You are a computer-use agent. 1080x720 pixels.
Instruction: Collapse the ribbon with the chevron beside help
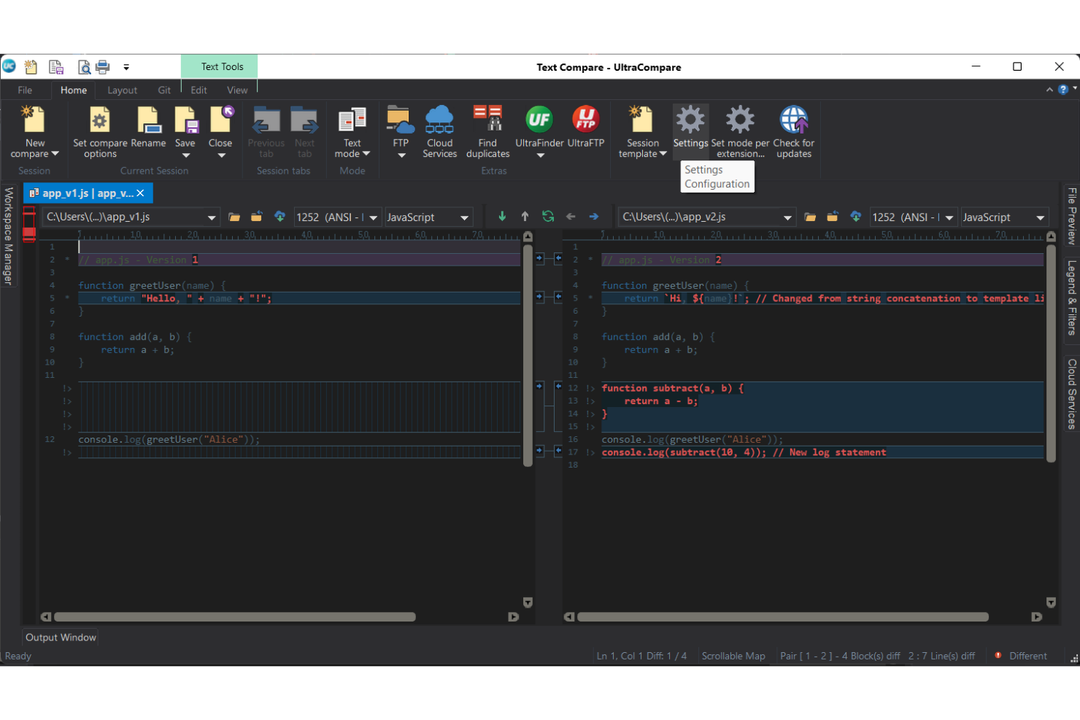coord(1049,90)
